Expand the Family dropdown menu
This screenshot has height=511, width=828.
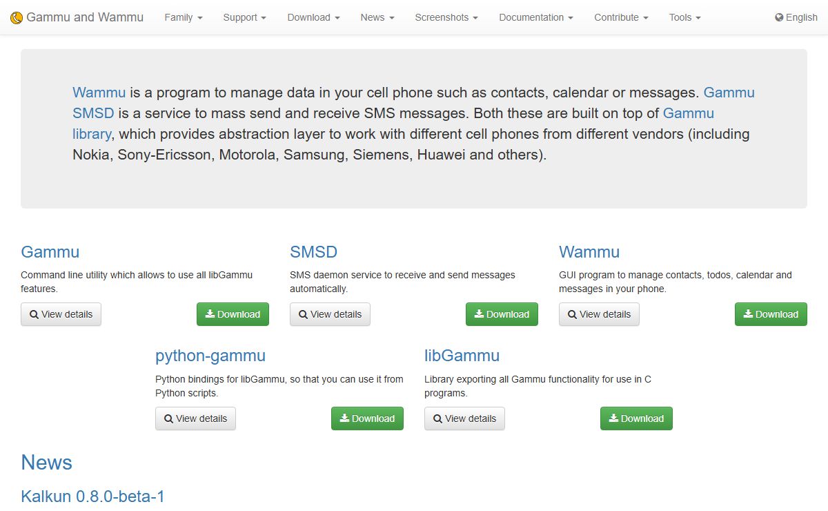[184, 17]
